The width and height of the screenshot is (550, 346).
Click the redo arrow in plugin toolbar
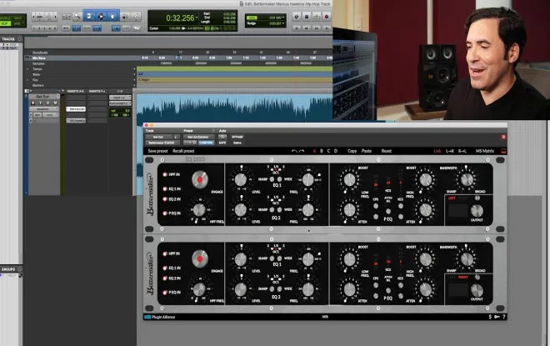302,151
